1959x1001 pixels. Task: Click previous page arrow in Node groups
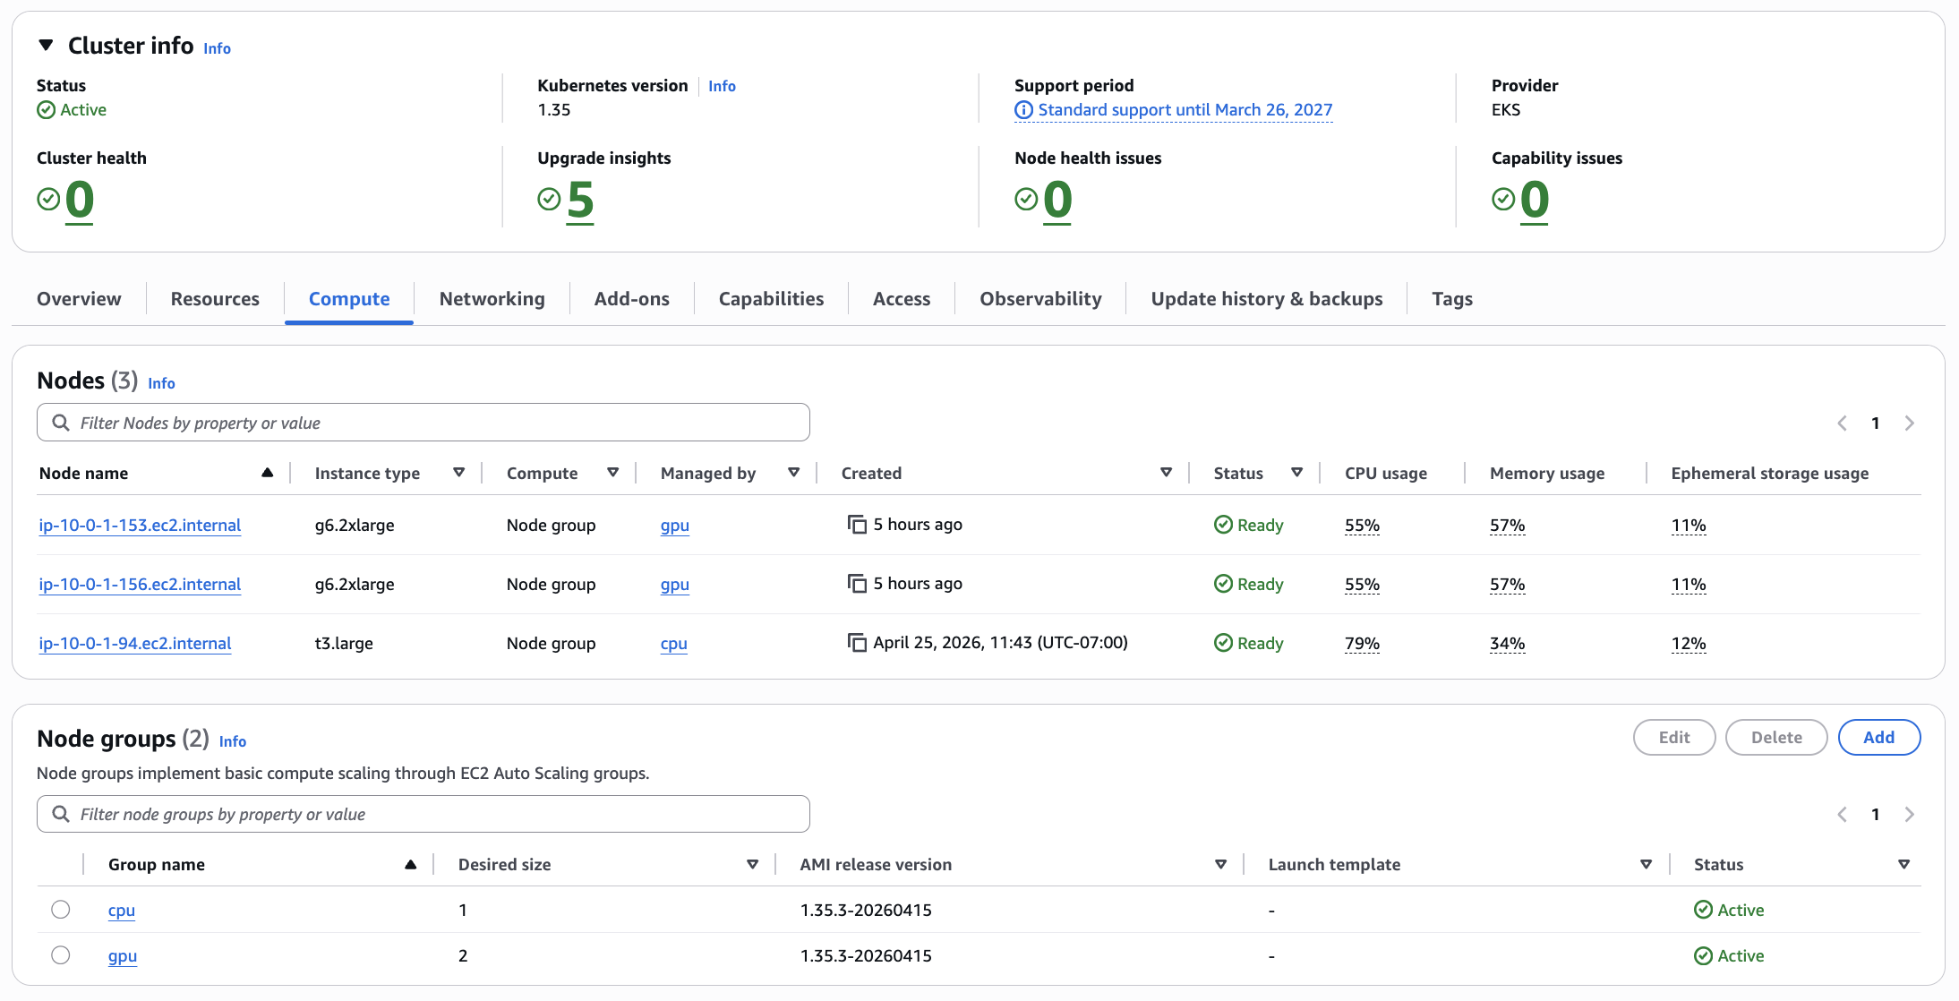click(x=1842, y=815)
